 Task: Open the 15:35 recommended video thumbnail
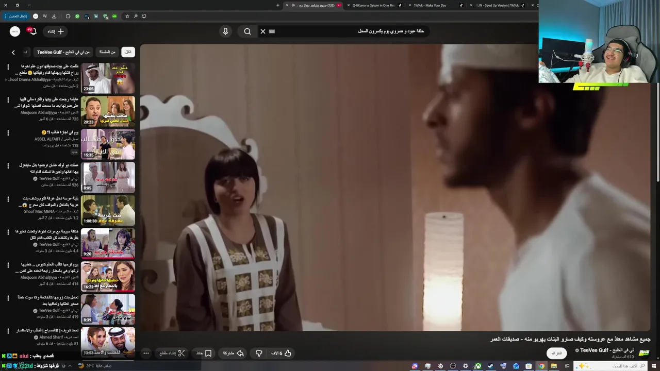point(108,144)
